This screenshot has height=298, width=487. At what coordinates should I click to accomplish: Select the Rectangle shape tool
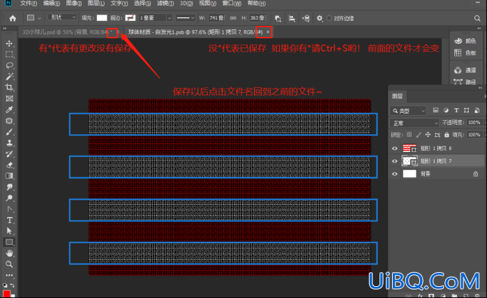click(x=9, y=242)
